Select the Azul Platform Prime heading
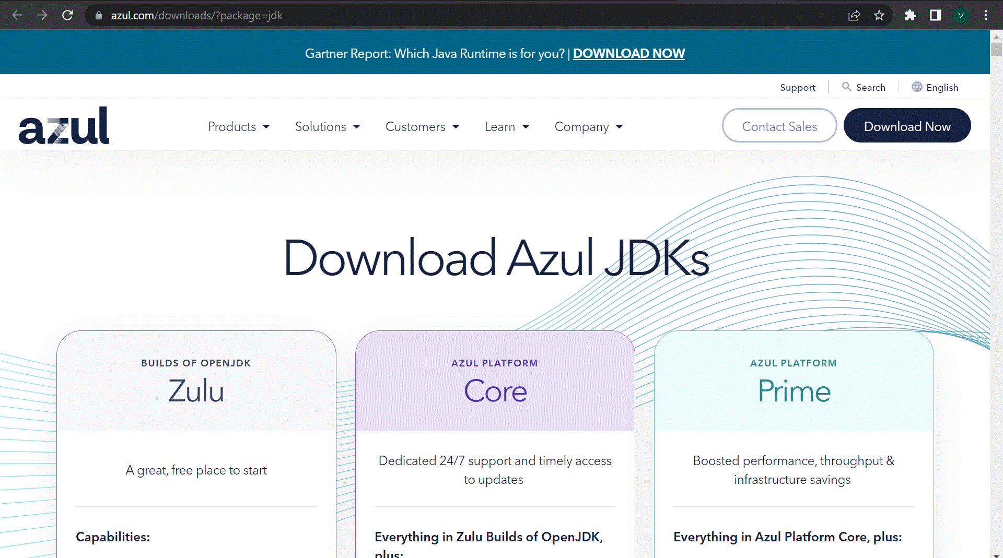 794,391
